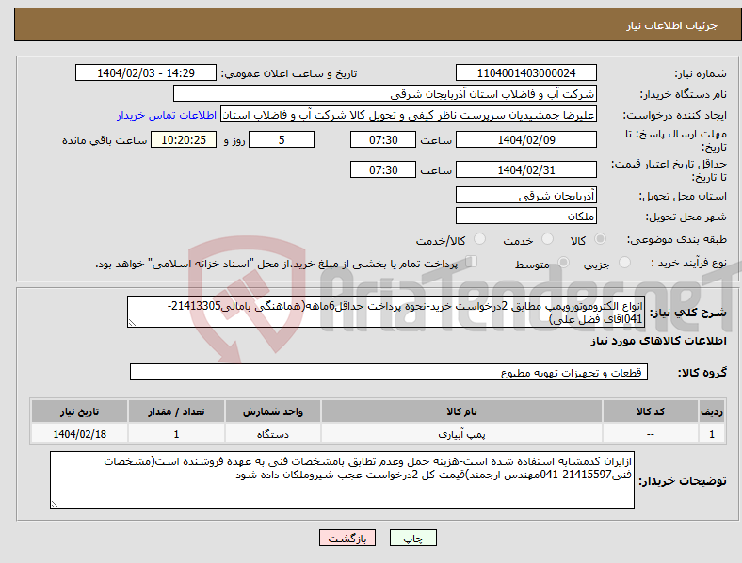Viewport: 742px width, 563px height.
Task: Click the واحد شمارش column header
Action: click(273, 411)
